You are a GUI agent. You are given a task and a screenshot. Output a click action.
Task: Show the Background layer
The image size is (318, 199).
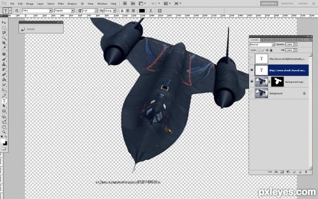coord(252,93)
